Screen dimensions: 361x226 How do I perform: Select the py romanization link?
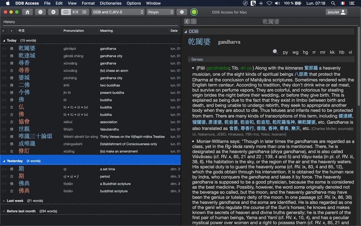click(285, 53)
